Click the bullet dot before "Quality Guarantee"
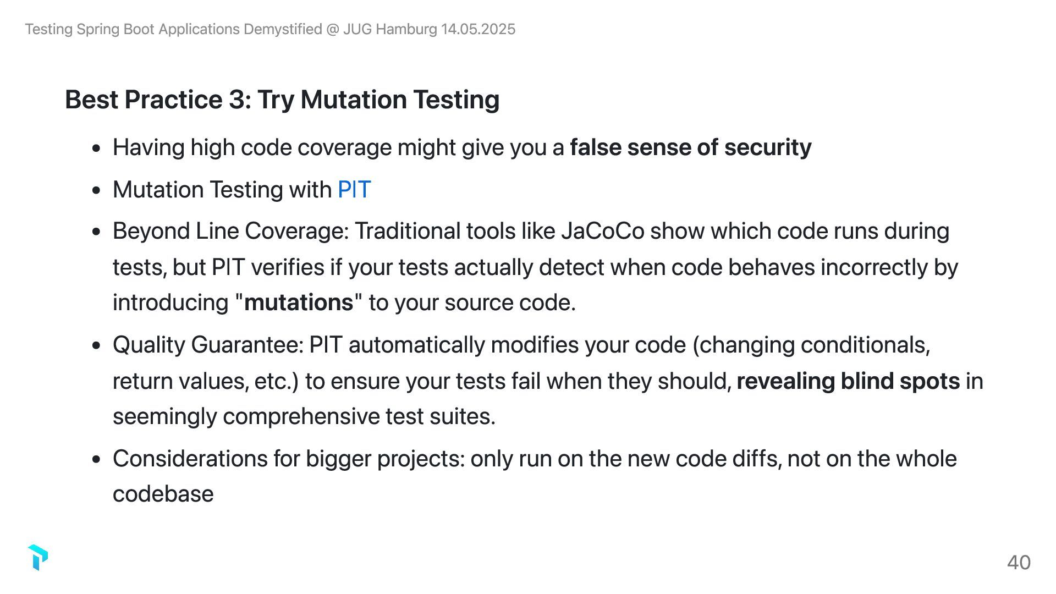The height and width of the screenshot is (594, 1056). (97, 345)
